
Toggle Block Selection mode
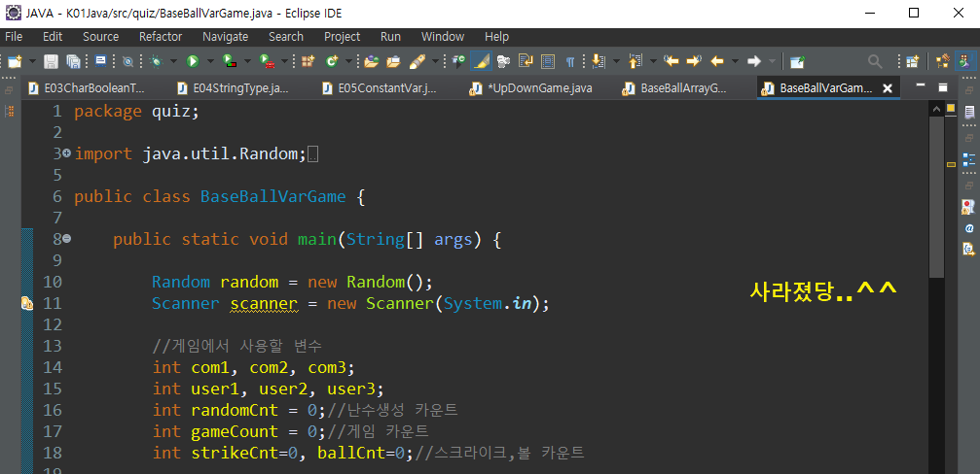pyautogui.click(x=548, y=61)
